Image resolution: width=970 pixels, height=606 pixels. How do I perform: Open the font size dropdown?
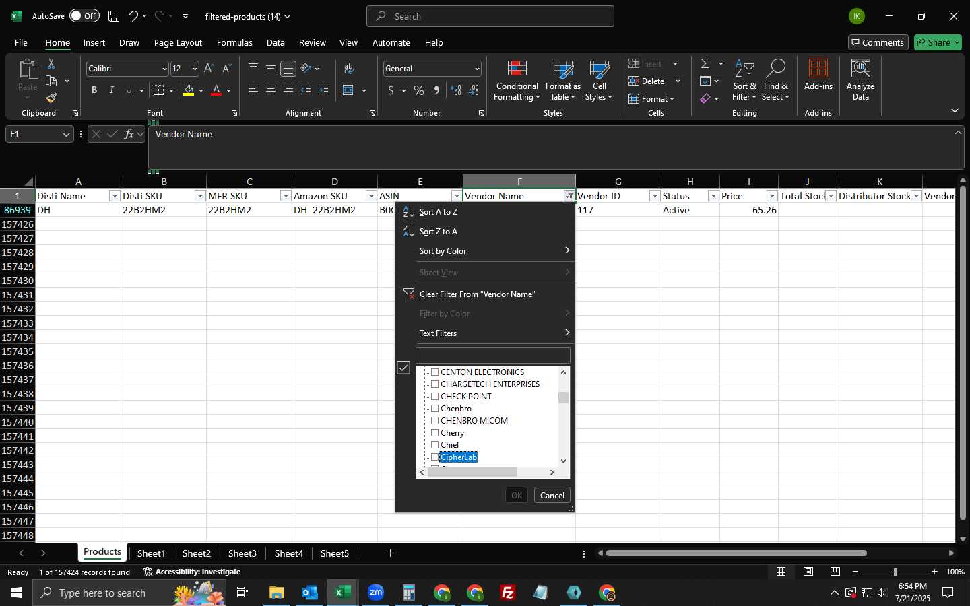195,69
